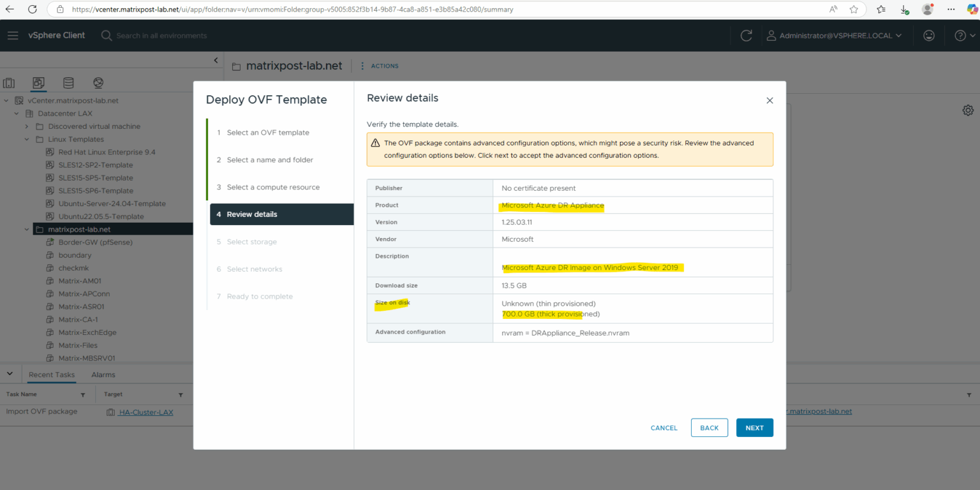Refresh the vSphere Client

point(746,35)
